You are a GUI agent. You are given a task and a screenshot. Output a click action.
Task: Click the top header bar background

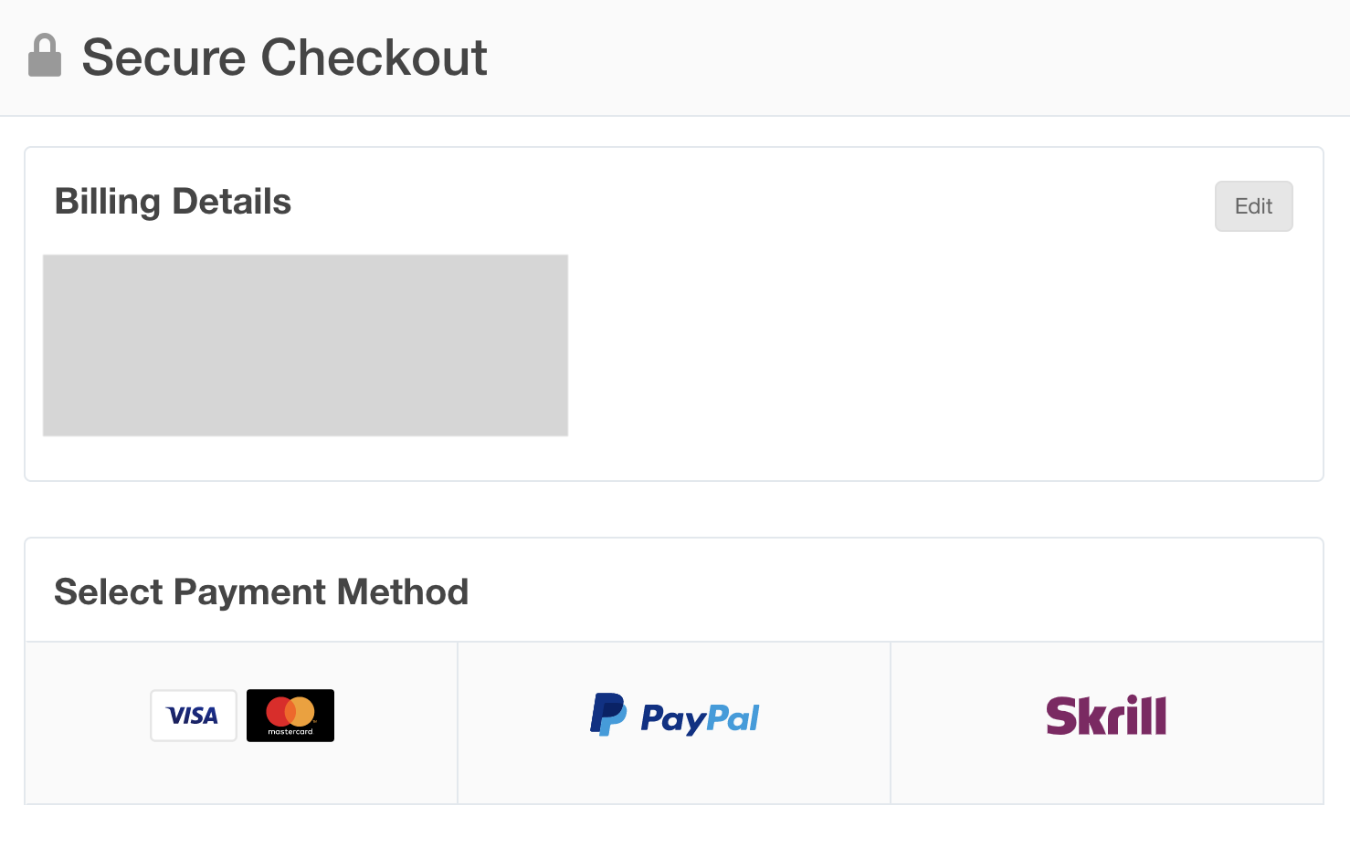tap(913, 58)
